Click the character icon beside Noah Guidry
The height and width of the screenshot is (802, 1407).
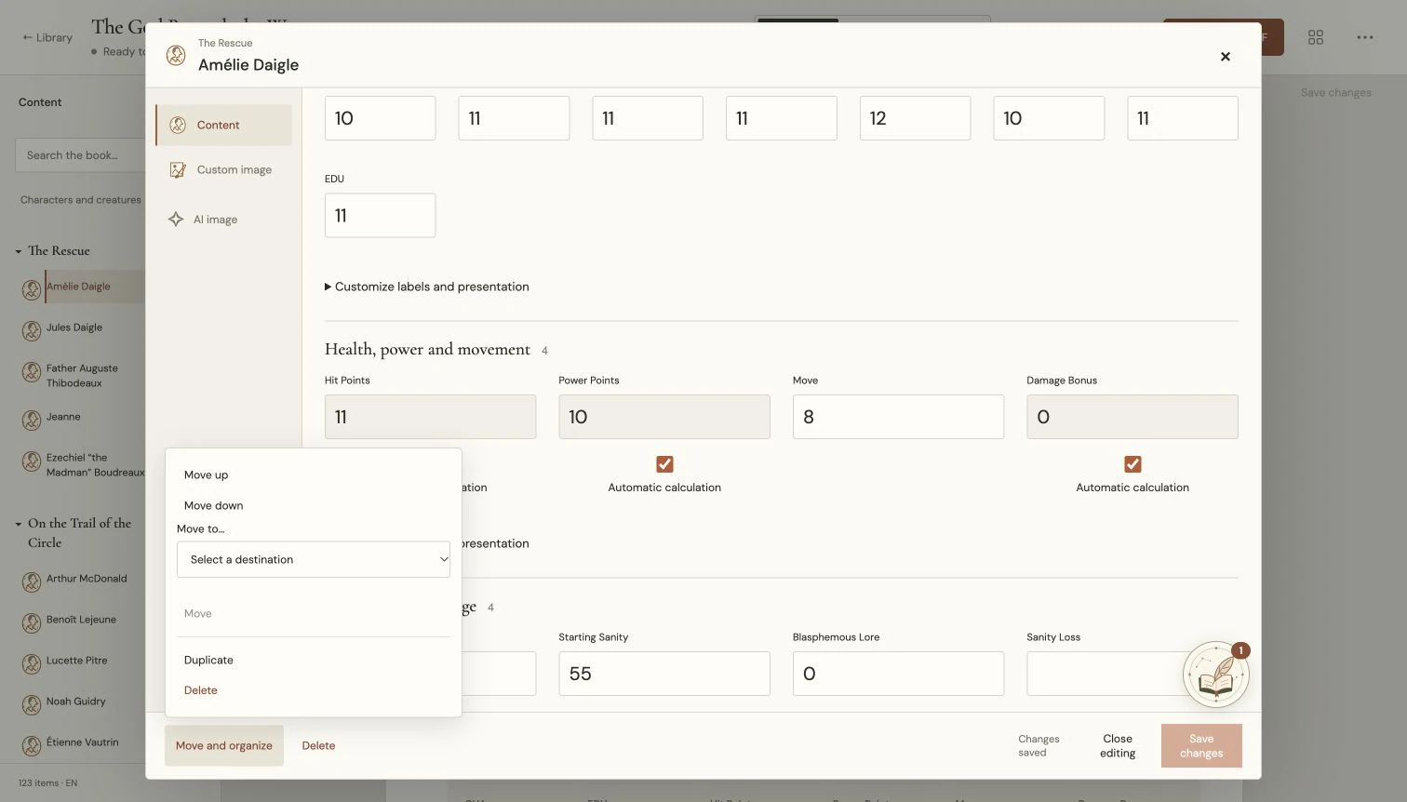click(32, 703)
